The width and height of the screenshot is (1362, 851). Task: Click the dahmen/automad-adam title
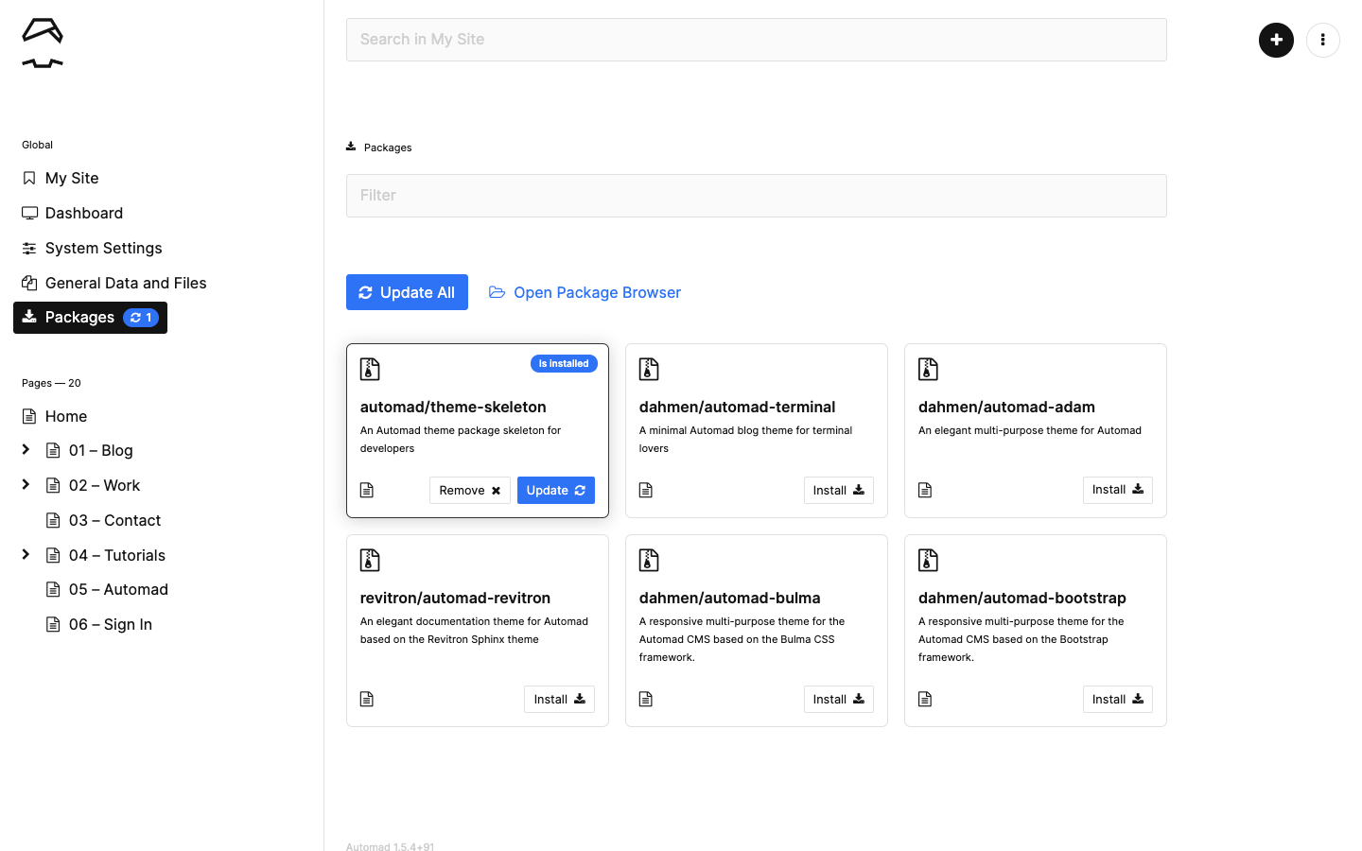pos(1006,407)
